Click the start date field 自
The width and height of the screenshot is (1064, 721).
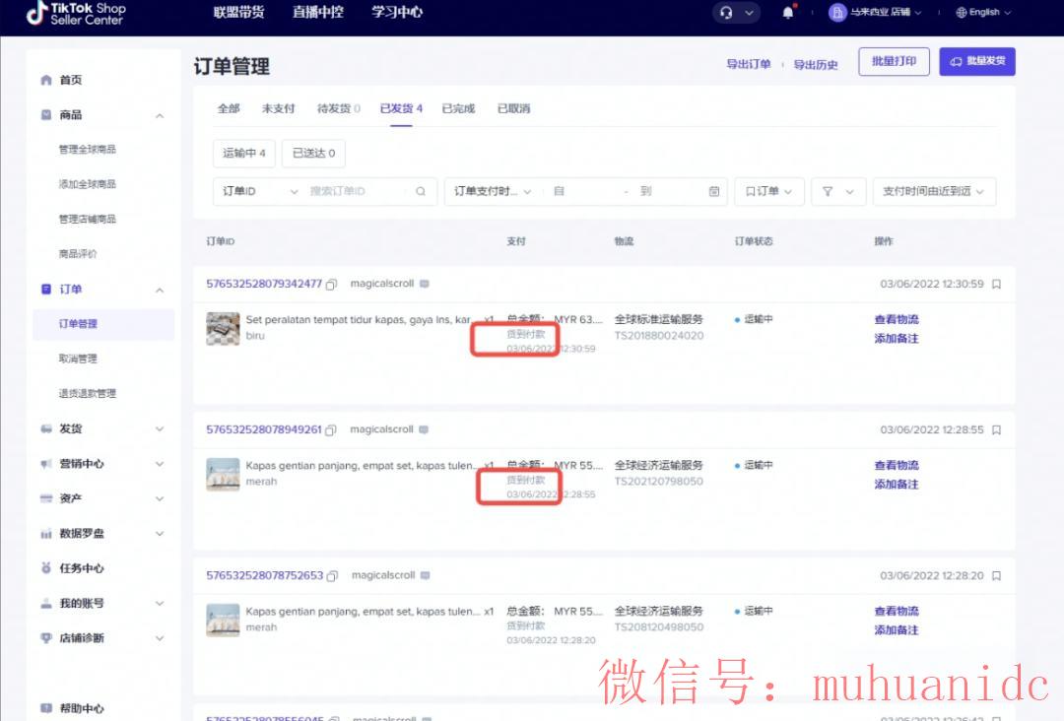(583, 191)
